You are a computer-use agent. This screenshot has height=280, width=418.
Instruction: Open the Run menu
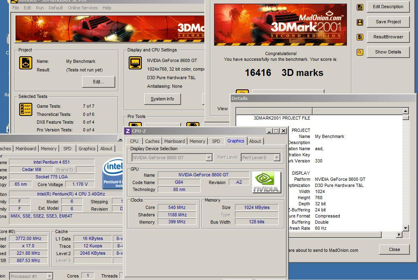coord(40,8)
